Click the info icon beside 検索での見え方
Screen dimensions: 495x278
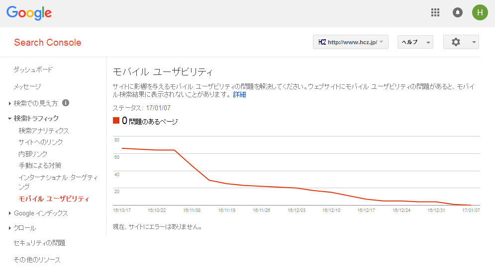click(x=66, y=103)
